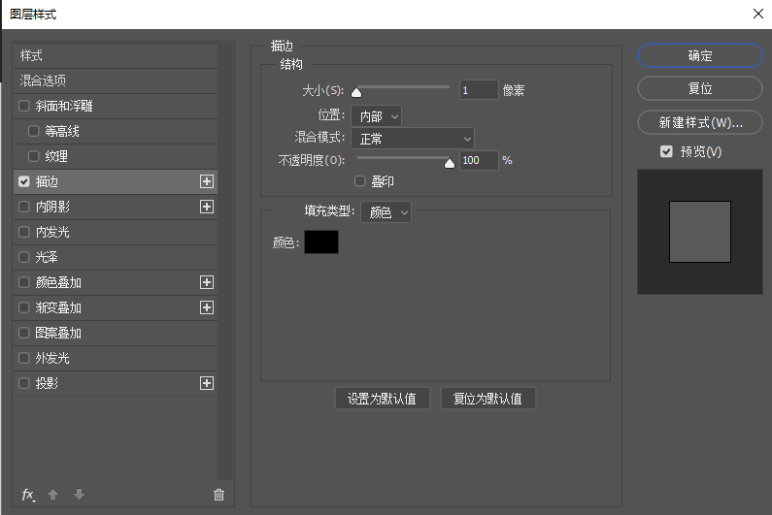Enable the 纹理 checkbox
The width and height of the screenshot is (772, 515).
point(33,156)
